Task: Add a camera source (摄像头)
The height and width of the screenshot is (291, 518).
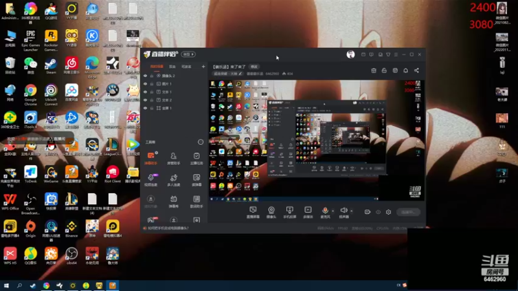Action: coord(271,213)
